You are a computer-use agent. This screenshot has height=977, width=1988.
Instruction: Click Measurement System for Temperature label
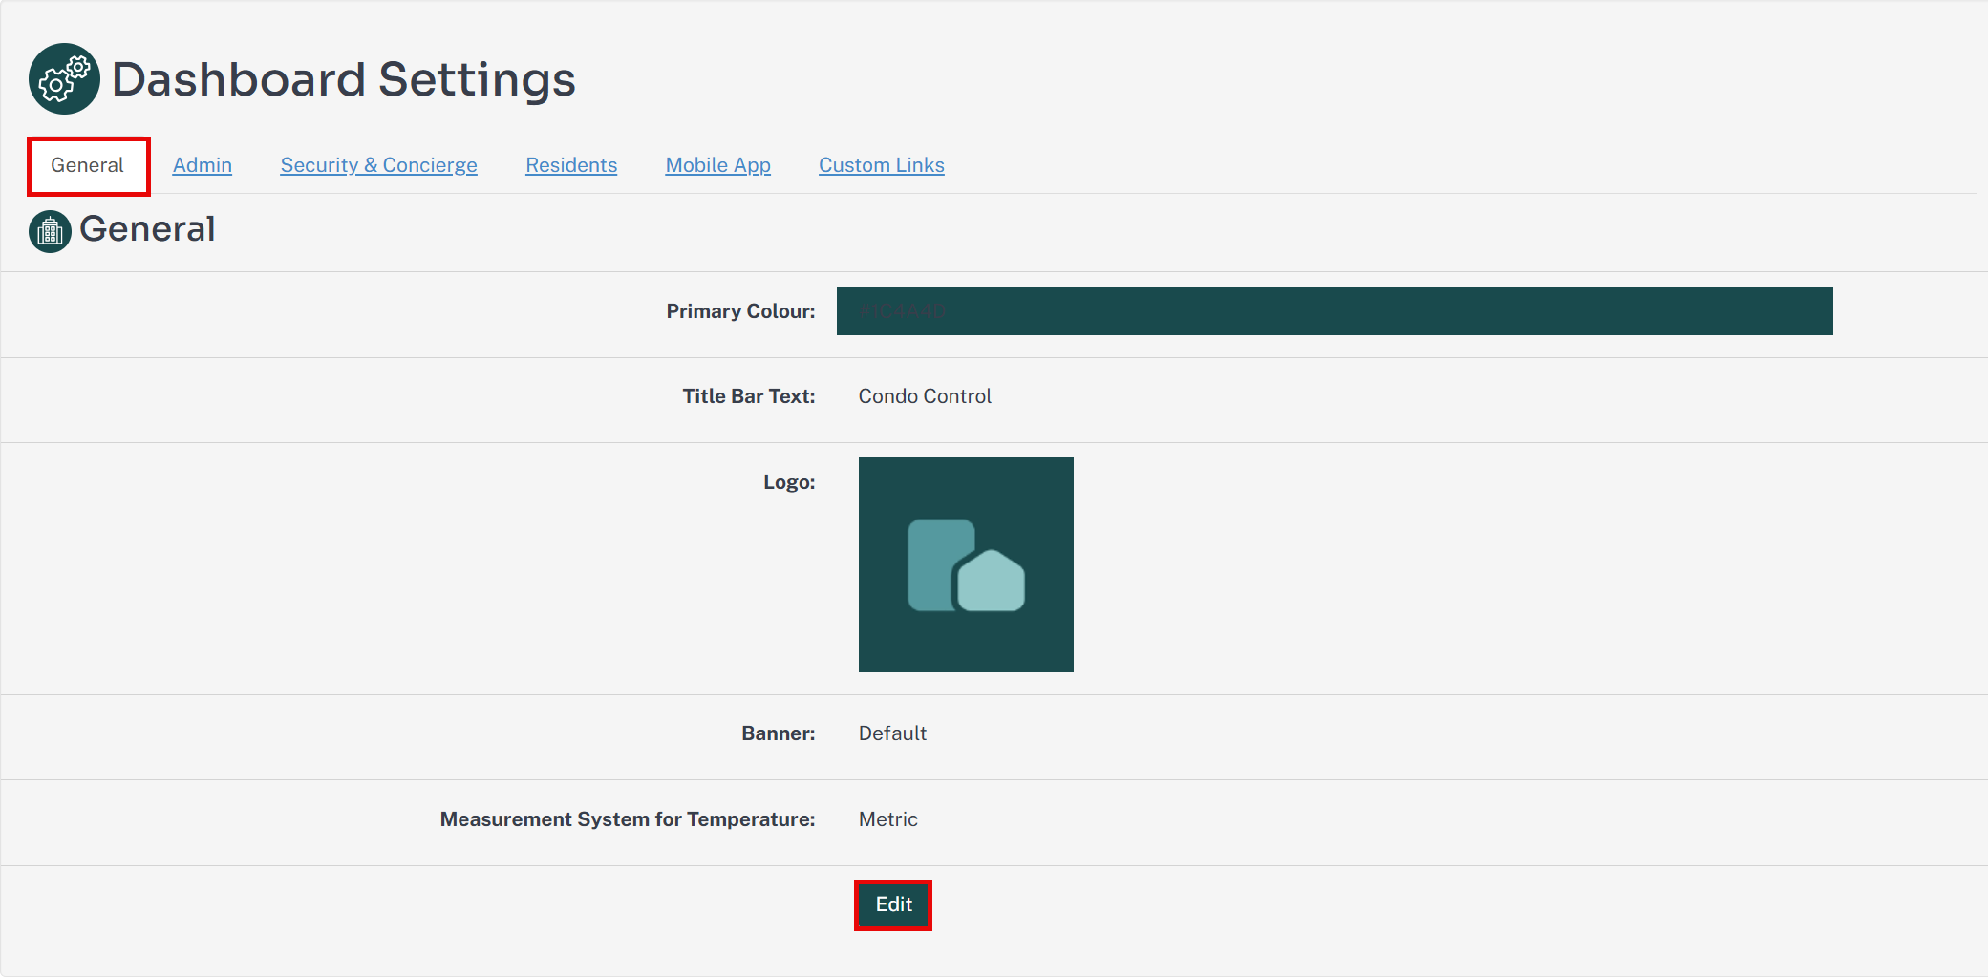pyautogui.click(x=628, y=819)
